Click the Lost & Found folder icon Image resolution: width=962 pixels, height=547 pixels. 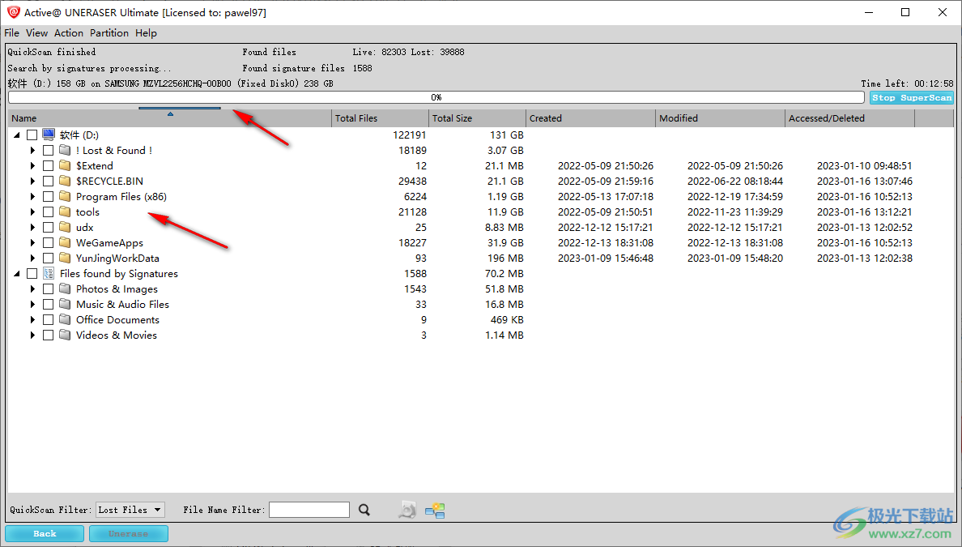tap(65, 150)
